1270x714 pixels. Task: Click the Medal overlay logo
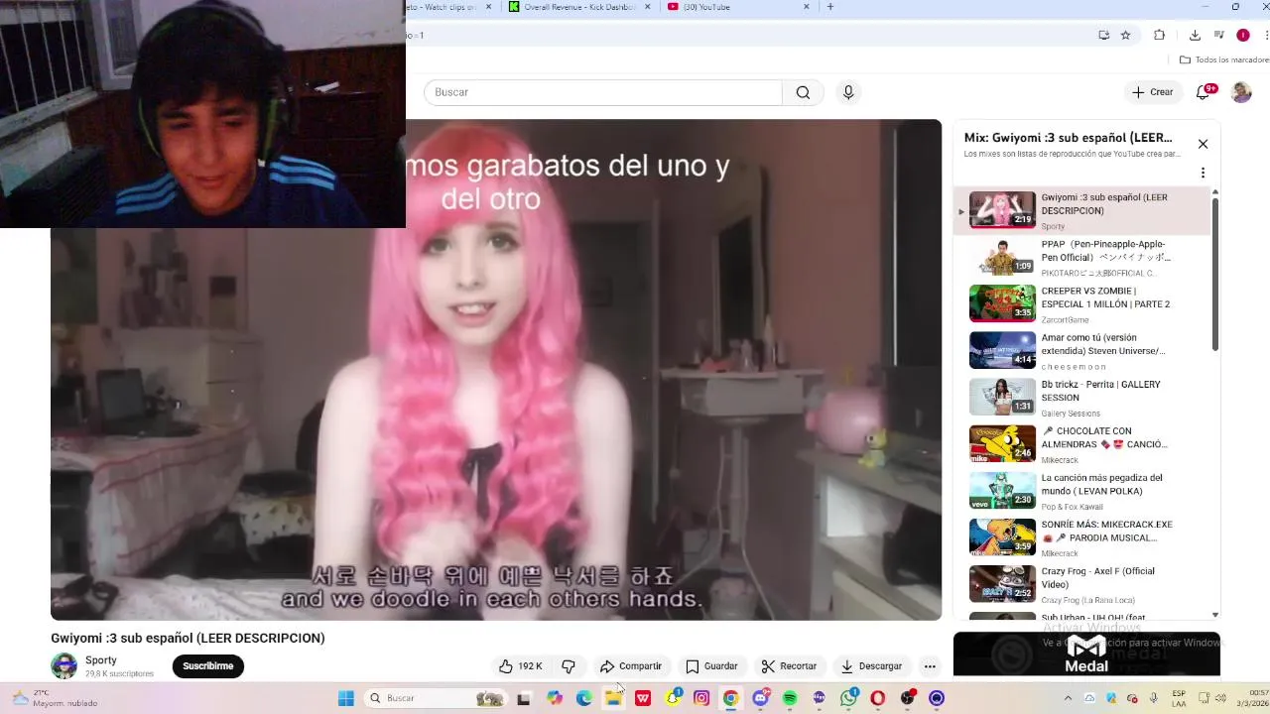[x=1086, y=654]
